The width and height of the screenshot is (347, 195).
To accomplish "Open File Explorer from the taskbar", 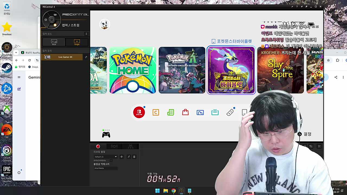I will point(166,191).
